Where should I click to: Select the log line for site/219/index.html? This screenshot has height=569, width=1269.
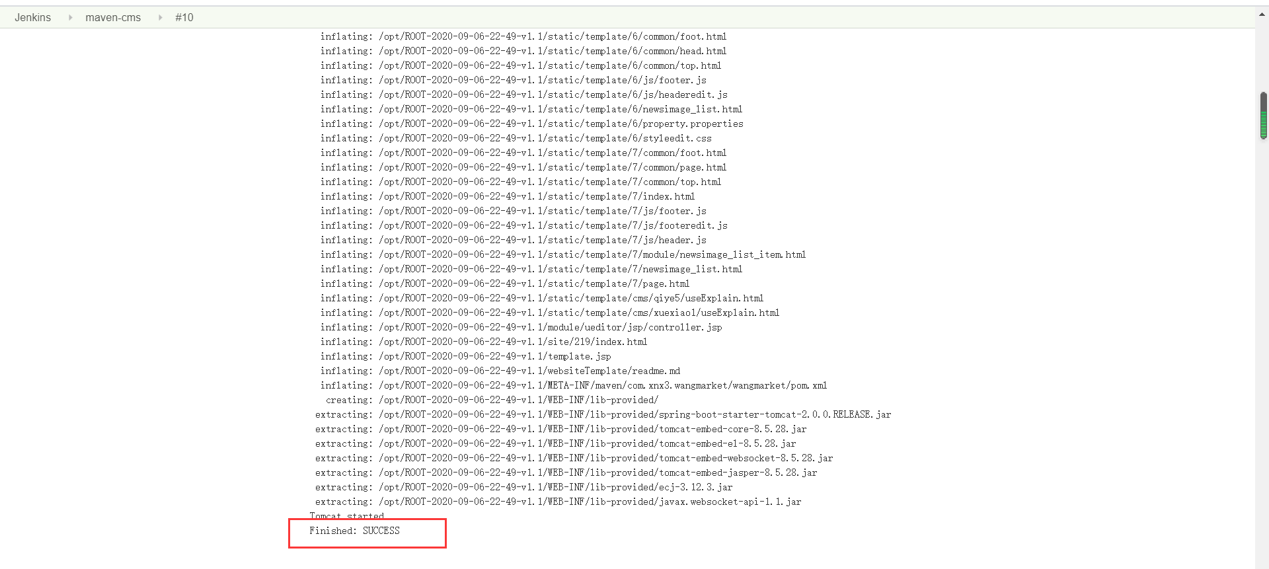(484, 342)
